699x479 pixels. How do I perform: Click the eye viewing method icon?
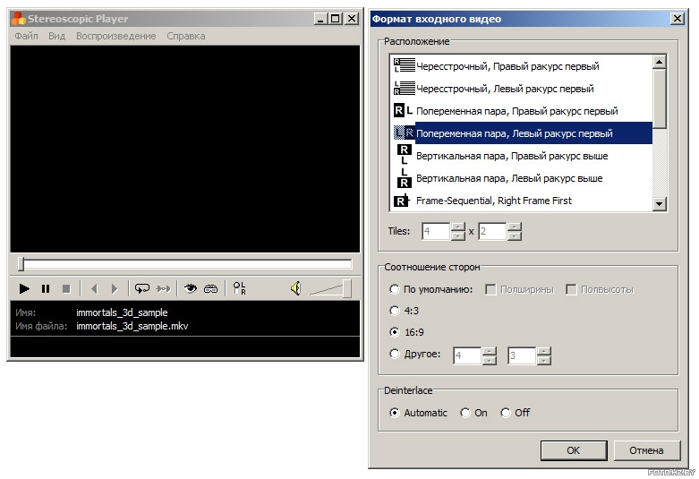191,289
